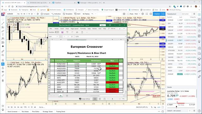This screenshot has height=114, width=202.
Task: Open the Indicators dialog
Action: (x=56, y=14)
